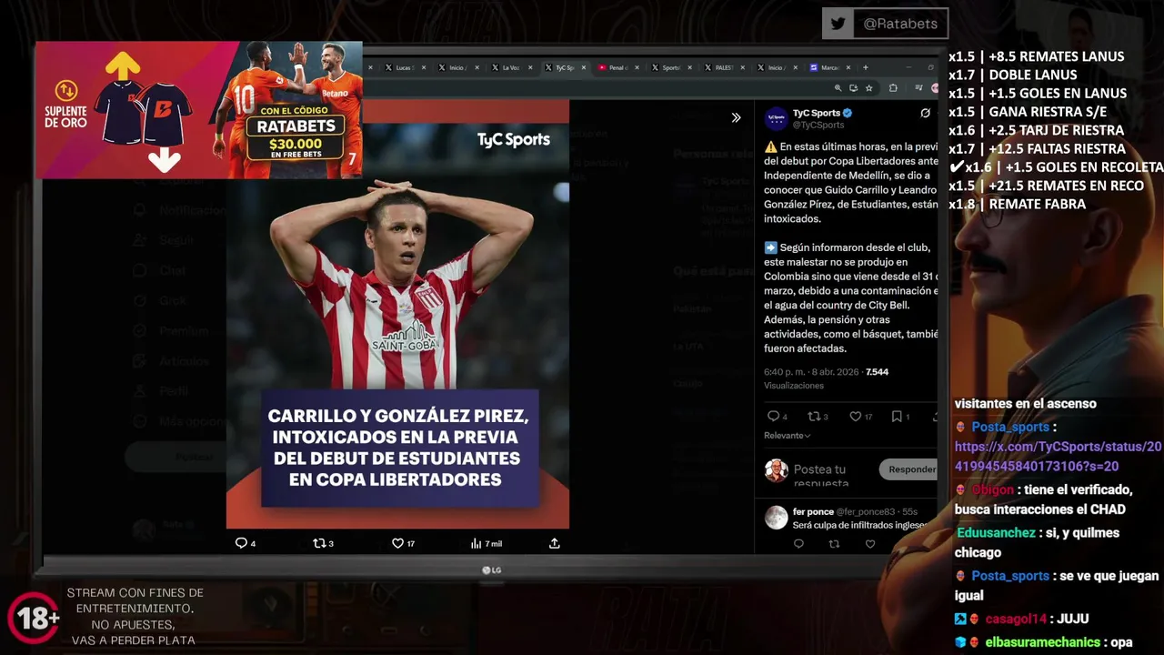Switch to the Penal YouTube browser tab

tap(617, 67)
